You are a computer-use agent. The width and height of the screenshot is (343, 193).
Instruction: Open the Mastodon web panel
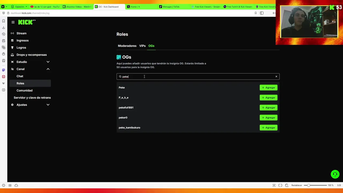3,70
